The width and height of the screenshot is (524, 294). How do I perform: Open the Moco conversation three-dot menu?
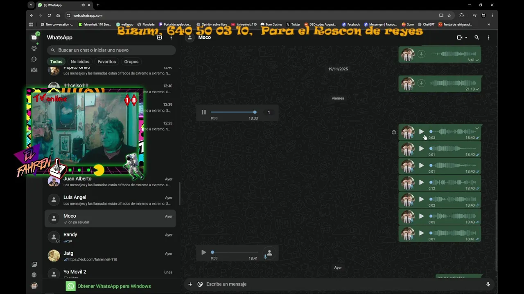pos(488,37)
